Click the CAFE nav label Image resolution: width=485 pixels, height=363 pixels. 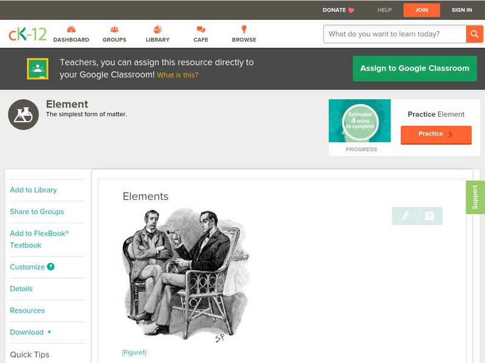[201, 39]
